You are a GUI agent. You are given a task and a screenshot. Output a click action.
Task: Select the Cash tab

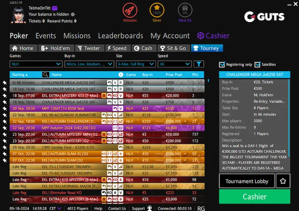[144, 48]
